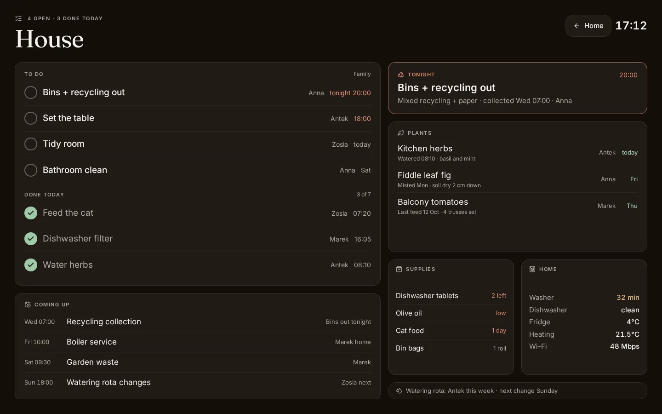Viewport: 662px width, 414px height.
Task: Mark Set the table as done
Action: (31, 118)
